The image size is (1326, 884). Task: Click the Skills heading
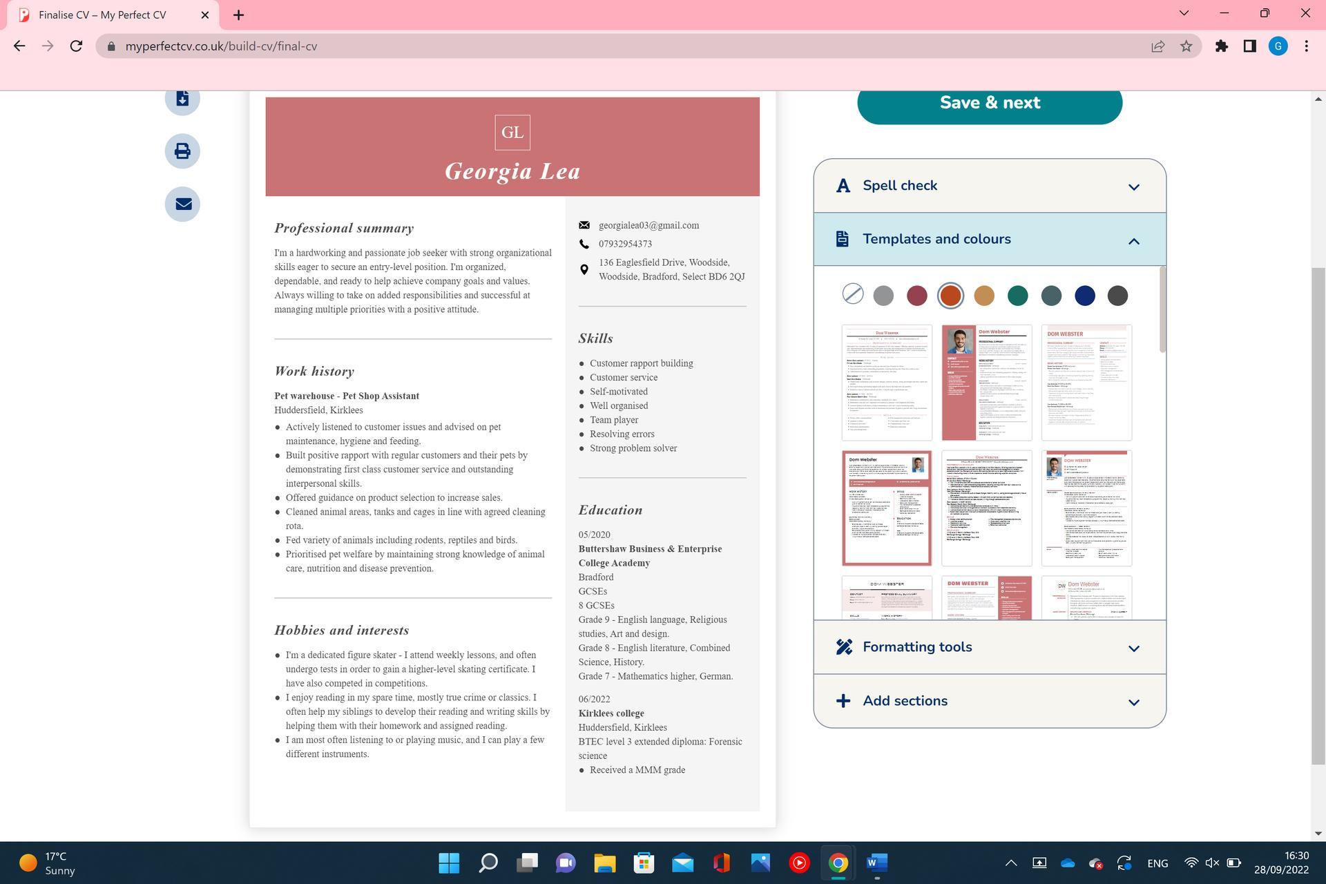point(595,338)
